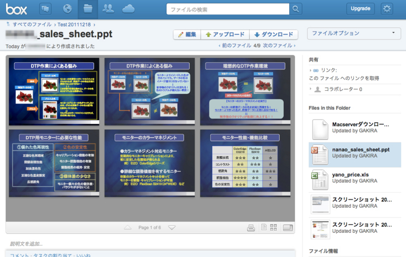Open the モニター性能・機能比較 slide thumbnail
Viewport: 406px width, 257px height.
click(x=245, y=163)
